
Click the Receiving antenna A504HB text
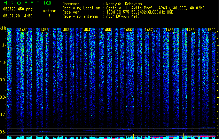pos(123,16)
